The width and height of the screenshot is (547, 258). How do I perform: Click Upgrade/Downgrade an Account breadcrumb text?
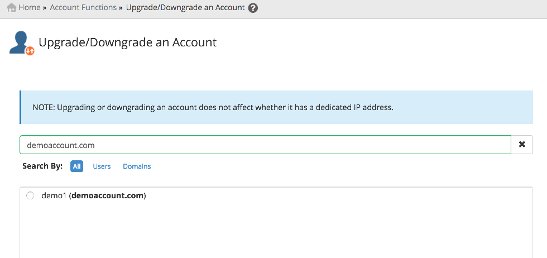pos(185,8)
